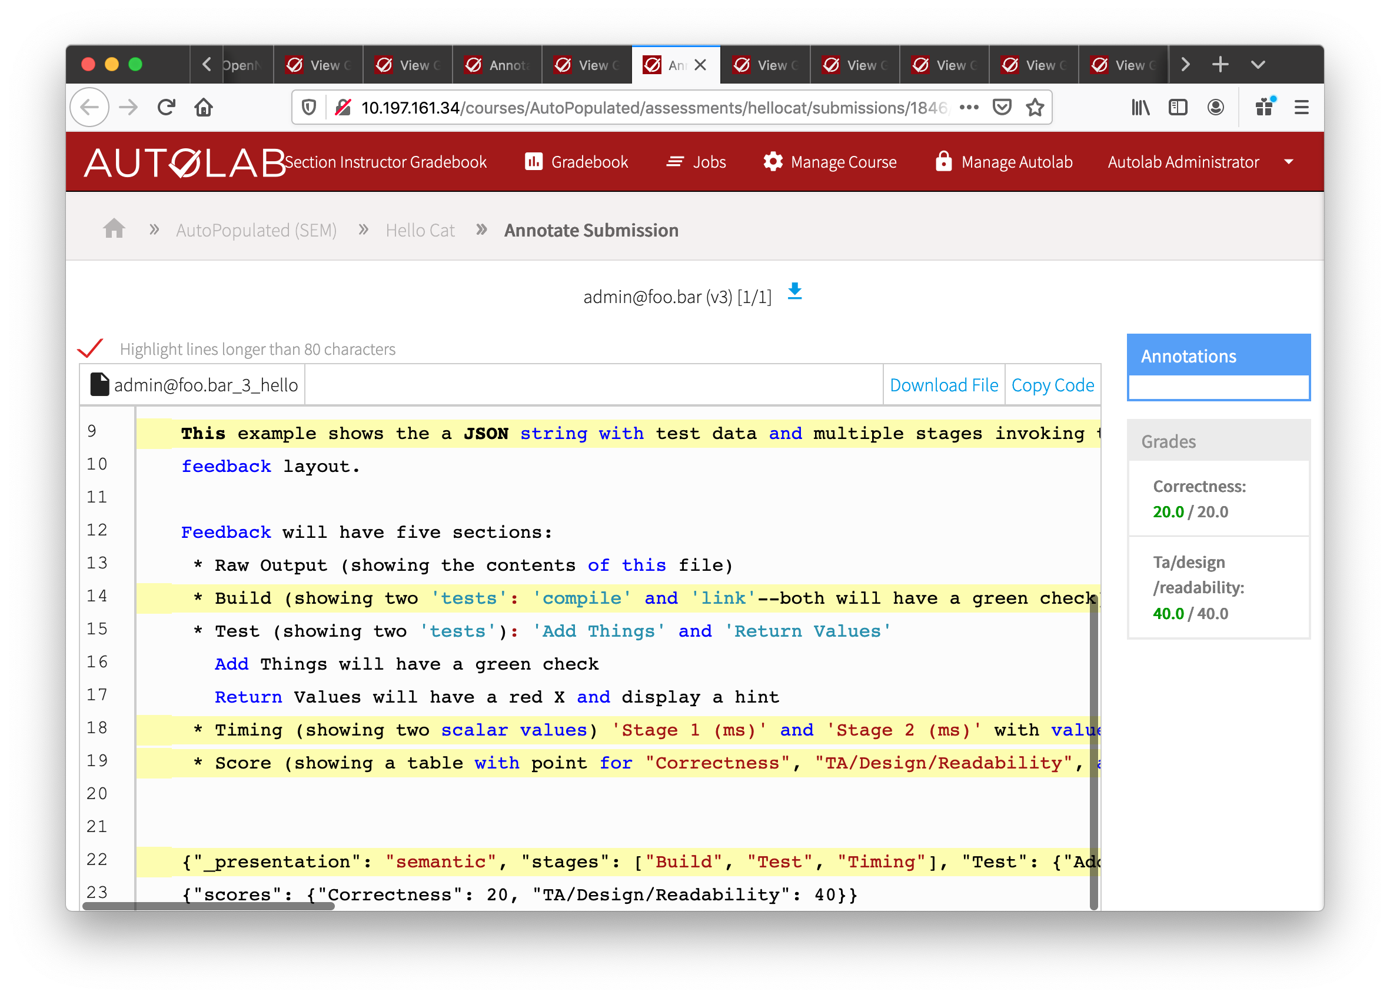1390x998 pixels.
Task: Open Manage Autolab lock icon
Action: point(943,162)
